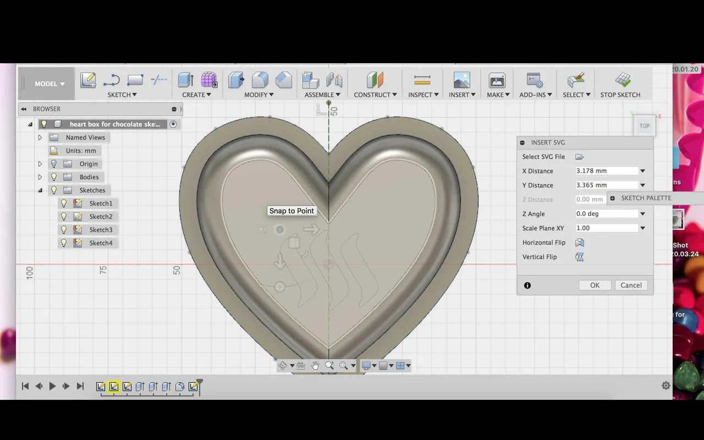This screenshot has height=440, width=704.
Task: Toggle root component lightbulb visibility
Action: (x=44, y=124)
